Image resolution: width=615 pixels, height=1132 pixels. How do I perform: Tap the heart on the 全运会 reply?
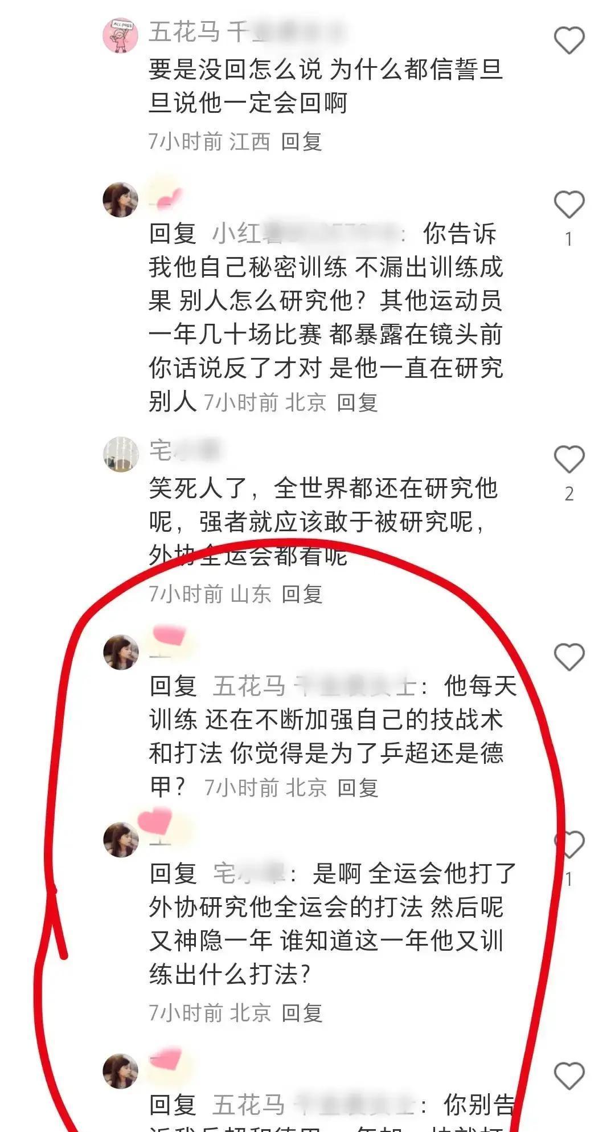coord(569,844)
